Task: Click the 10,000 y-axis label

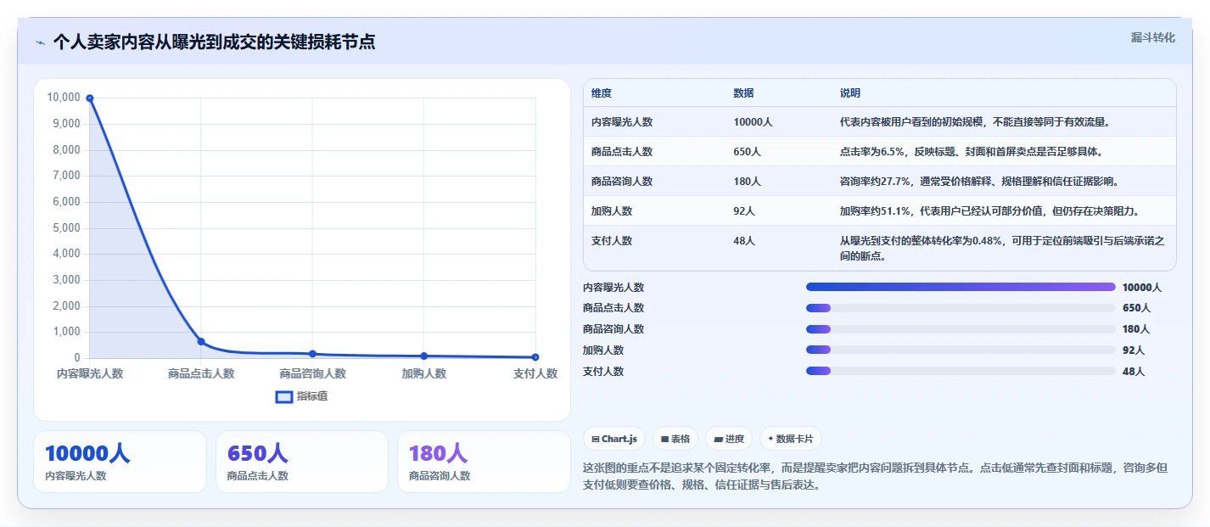Action: pos(64,98)
